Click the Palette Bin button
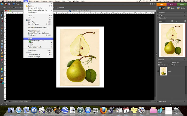Screen dimensions: 187x116 pos(174,104)
